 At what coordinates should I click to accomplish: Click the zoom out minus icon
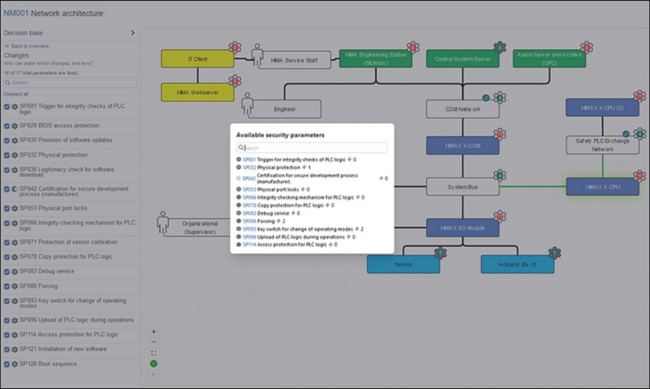[153, 342]
